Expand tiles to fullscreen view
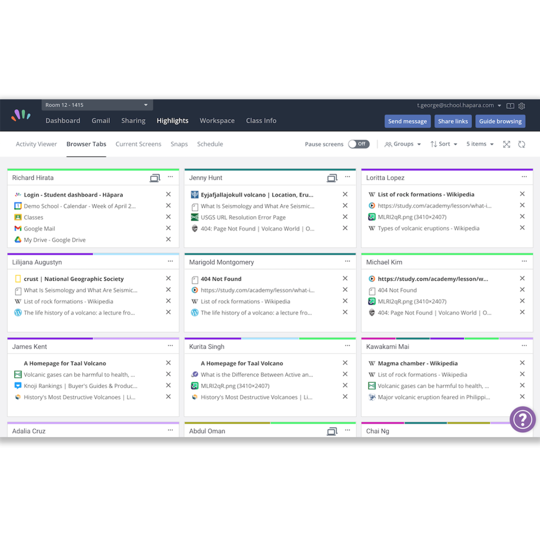This screenshot has width=540, height=540. point(506,144)
